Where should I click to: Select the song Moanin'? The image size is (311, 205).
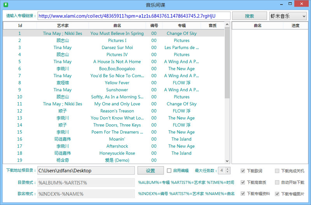[117, 139]
